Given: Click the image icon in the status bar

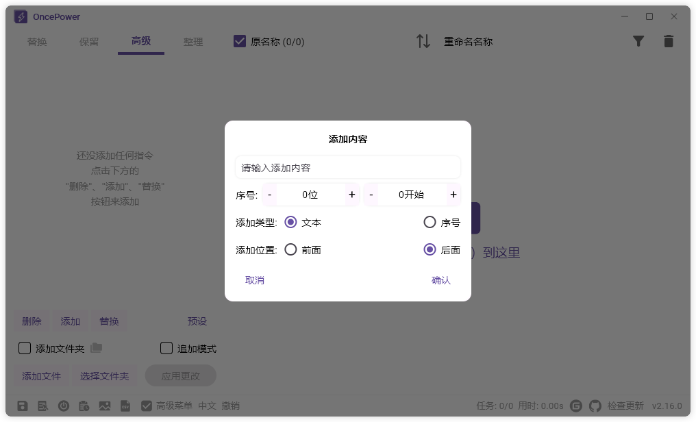Looking at the screenshot, I should 104,406.
